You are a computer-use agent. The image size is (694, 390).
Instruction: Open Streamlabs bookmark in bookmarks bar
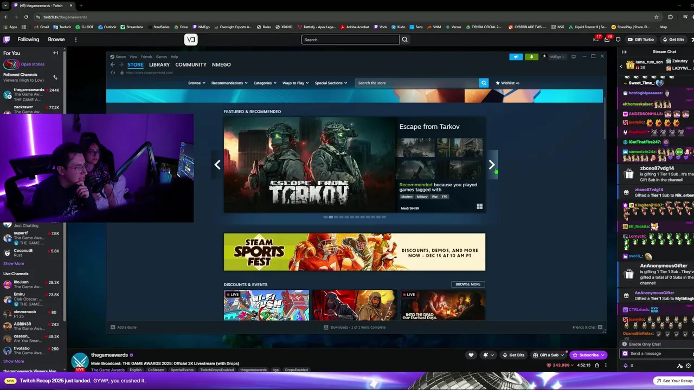(x=132, y=27)
